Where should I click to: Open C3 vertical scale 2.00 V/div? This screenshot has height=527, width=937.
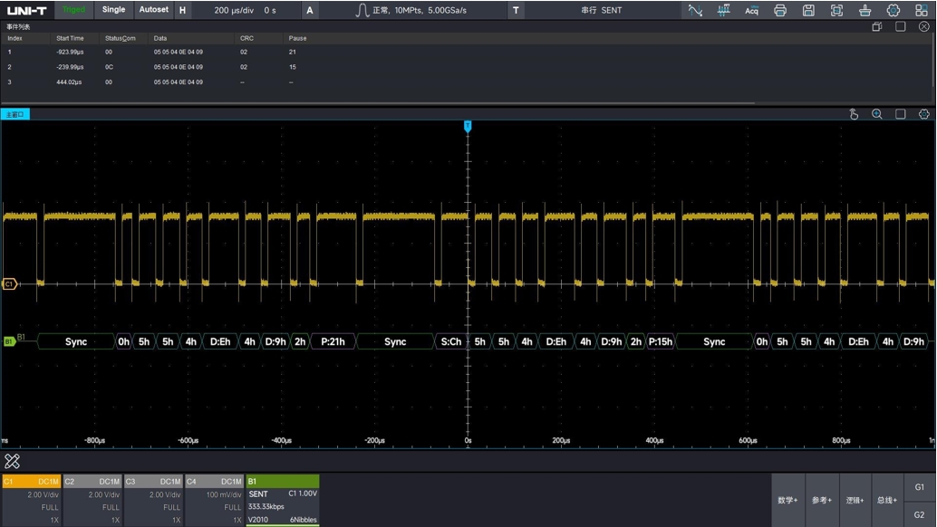tap(165, 494)
